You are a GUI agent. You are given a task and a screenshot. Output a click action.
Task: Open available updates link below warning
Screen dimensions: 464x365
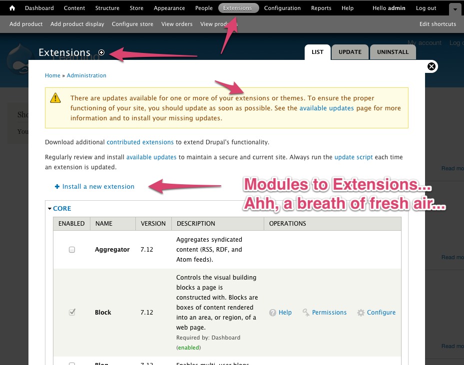pyautogui.click(x=151, y=157)
